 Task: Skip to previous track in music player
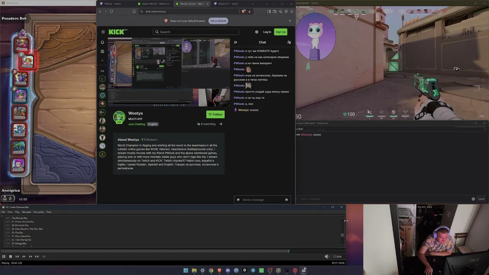[x=17, y=257]
